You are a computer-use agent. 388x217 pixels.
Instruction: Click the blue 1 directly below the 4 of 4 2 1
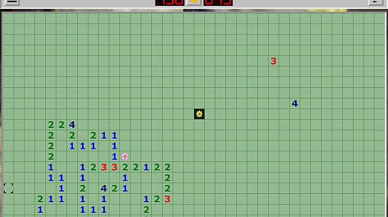(104, 199)
